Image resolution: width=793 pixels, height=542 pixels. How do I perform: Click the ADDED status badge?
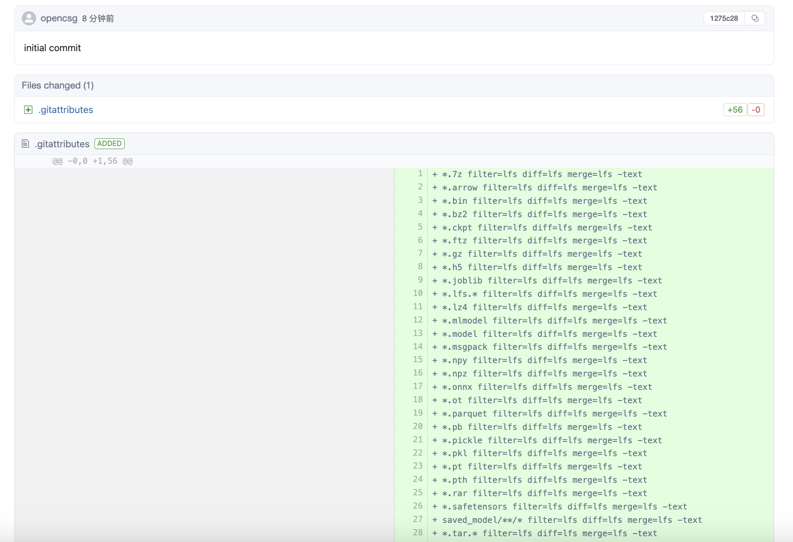[x=109, y=144]
